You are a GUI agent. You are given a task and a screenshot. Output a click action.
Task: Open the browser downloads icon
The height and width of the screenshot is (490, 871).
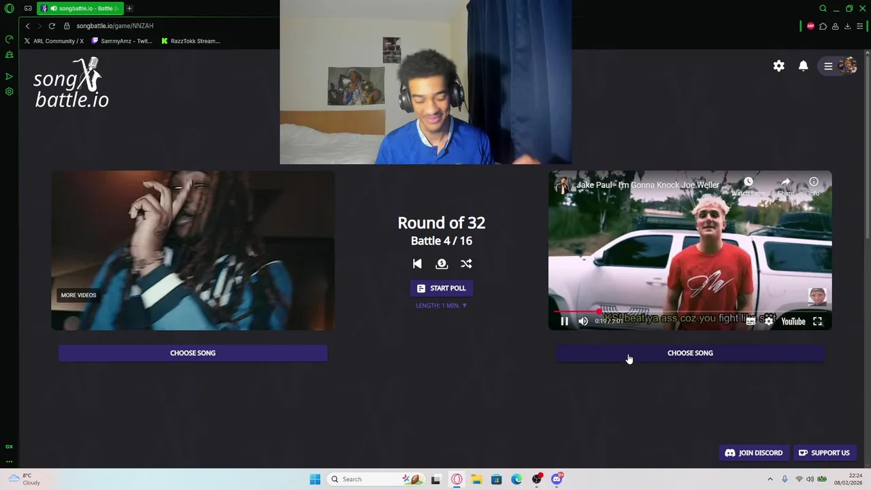pos(847,27)
